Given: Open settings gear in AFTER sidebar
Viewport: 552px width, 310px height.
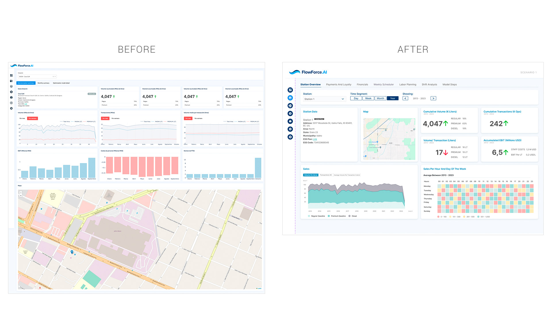Looking at the screenshot, I should [x=290, y=137].
